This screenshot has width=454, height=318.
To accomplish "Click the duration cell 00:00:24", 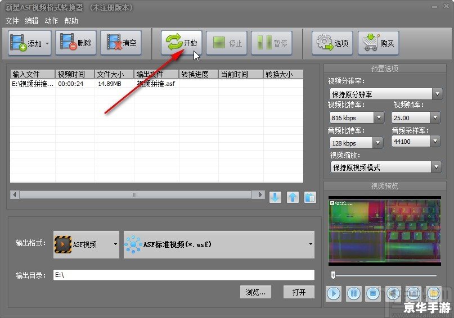I will (x=71, y=84).
